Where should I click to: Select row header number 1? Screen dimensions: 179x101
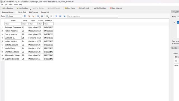pos(3,27)
